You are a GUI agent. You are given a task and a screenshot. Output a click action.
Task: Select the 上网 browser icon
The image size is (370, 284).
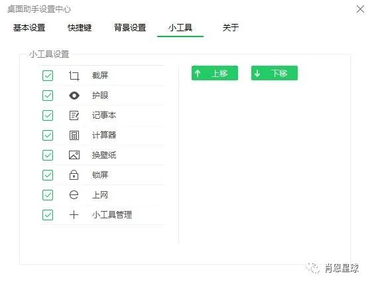point(74,195)
